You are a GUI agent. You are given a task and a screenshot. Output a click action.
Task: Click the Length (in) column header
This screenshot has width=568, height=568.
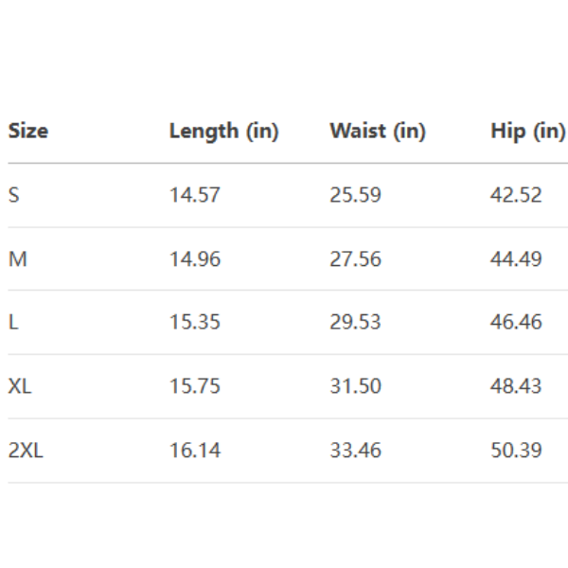click(223, 132)
